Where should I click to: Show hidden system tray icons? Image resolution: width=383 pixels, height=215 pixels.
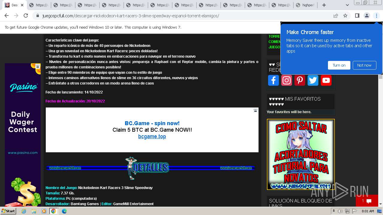coord(334,211)
